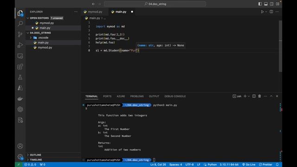Screen dimensions: 297x167
Task: Open the Source Control view
Action: [x=20, y=34]
